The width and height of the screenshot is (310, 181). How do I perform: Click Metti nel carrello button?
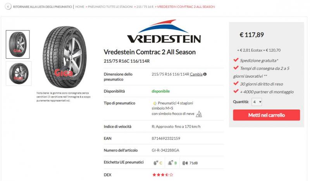coord(266,115)
